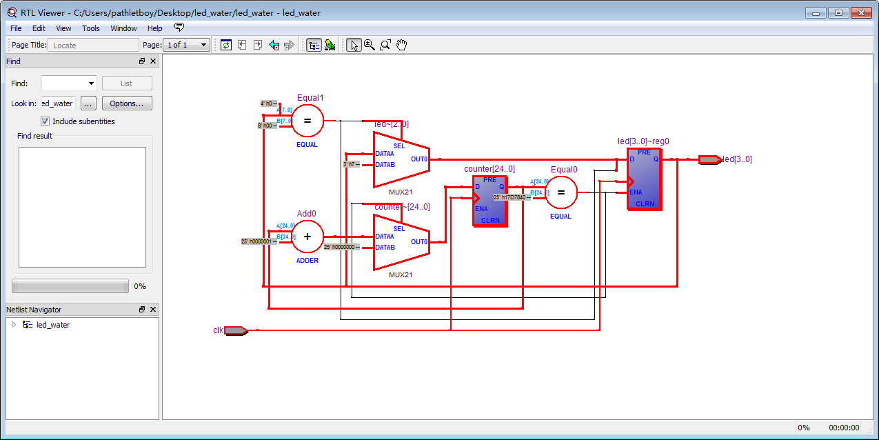The height and width of the screenshot is (440, 879).
Task: Select the Zoom plus-minus magnifier tool
Action: click(370, 45)
